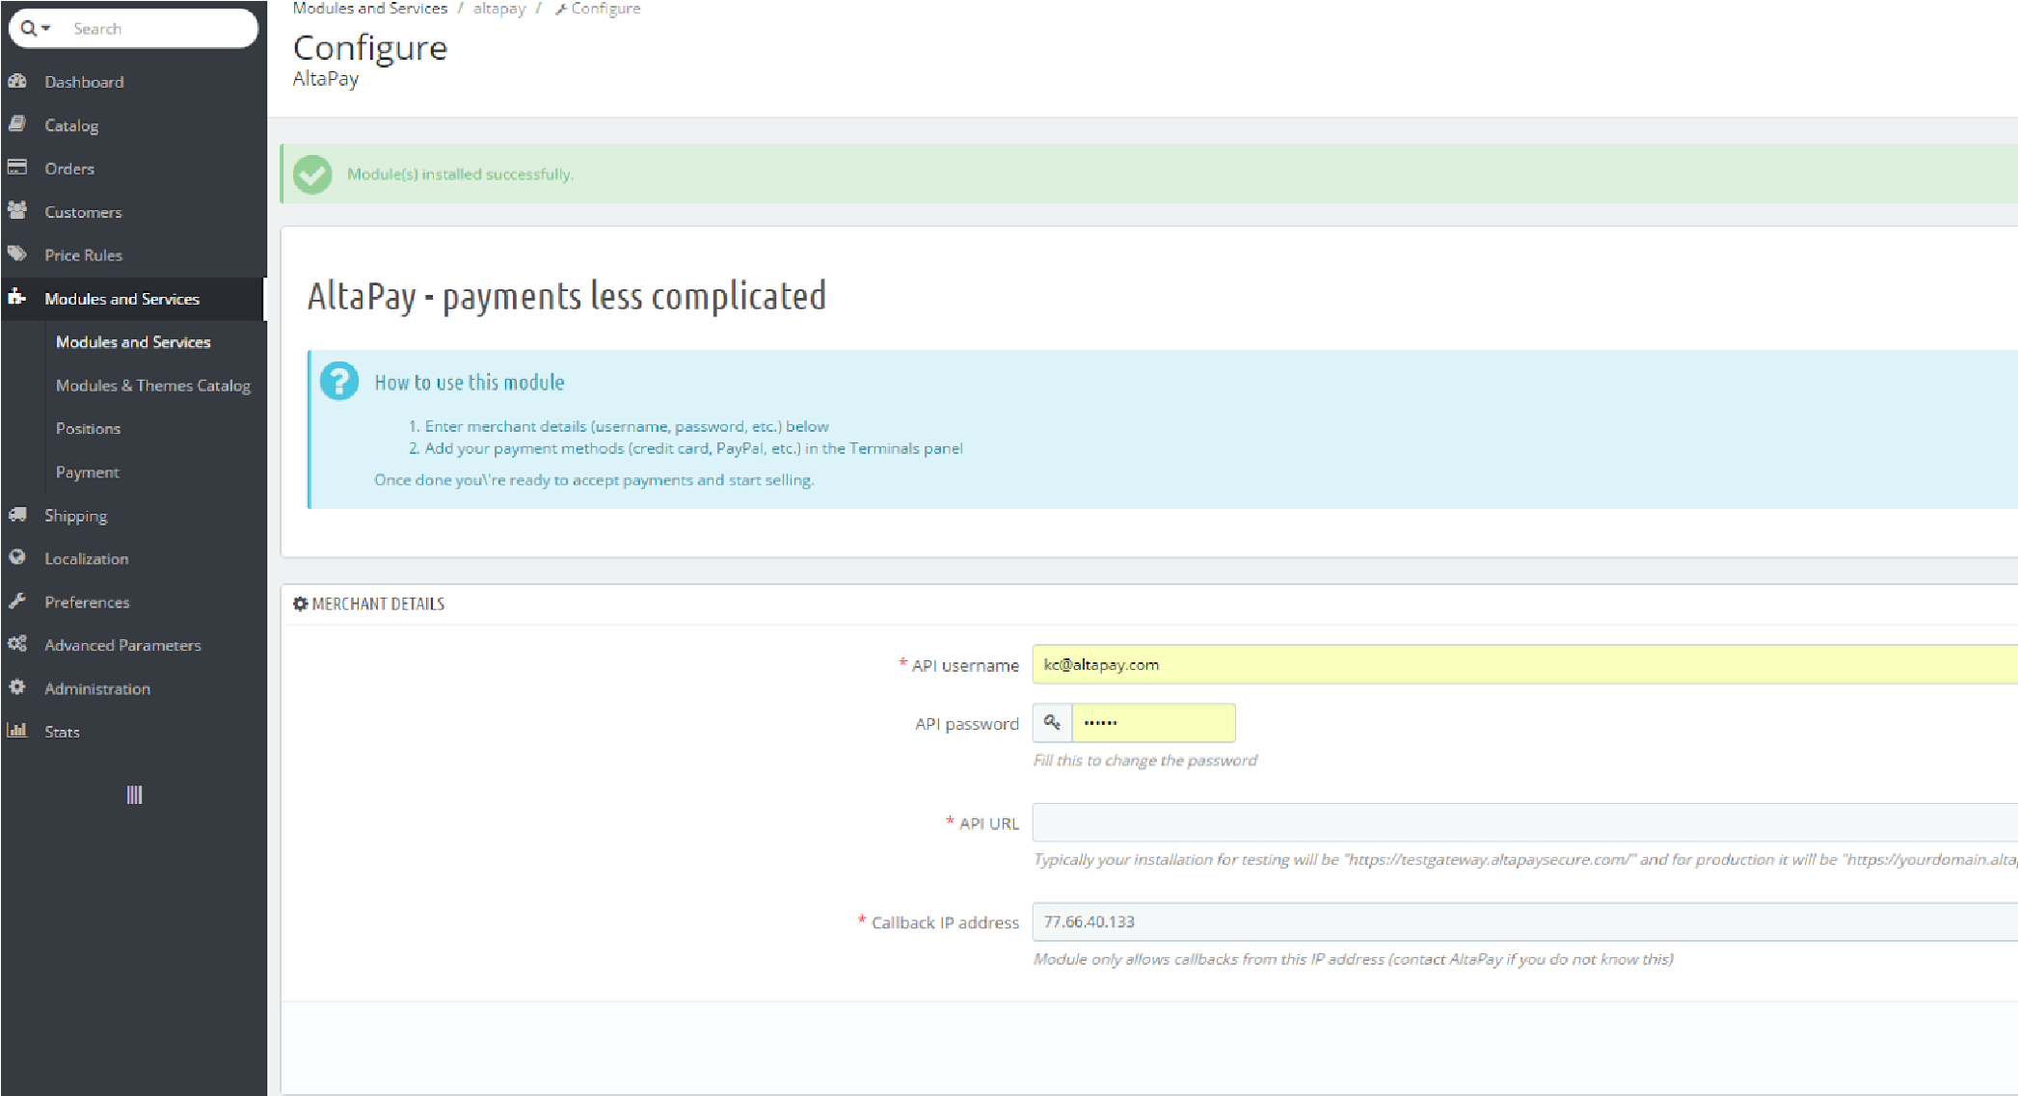Click the Stats bar chart icon
The image size is (2018, 1096).
pos(17,731)
